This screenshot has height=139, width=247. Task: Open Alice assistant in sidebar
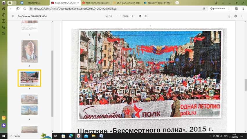point(3,125)
